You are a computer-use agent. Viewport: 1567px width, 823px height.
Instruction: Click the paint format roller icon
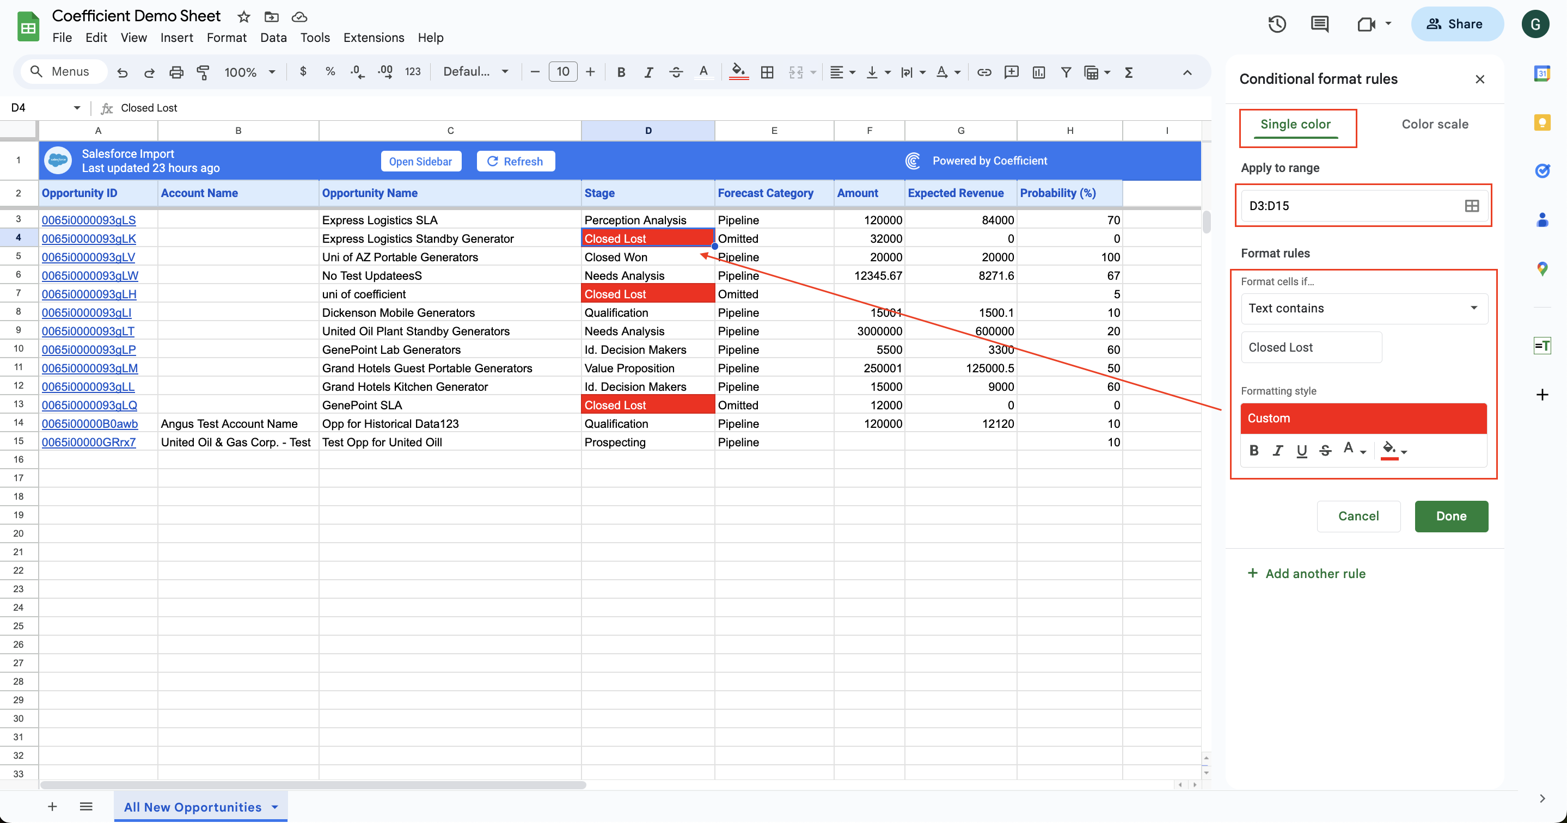tap(203, 72)
